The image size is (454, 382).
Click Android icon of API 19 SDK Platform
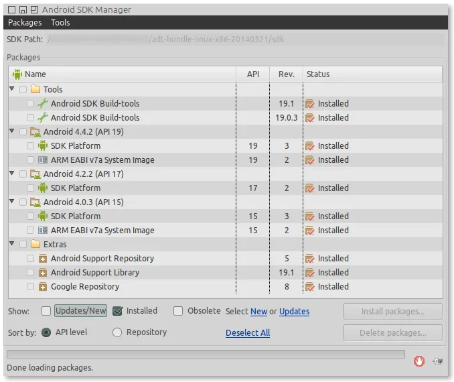click(43, 145)
